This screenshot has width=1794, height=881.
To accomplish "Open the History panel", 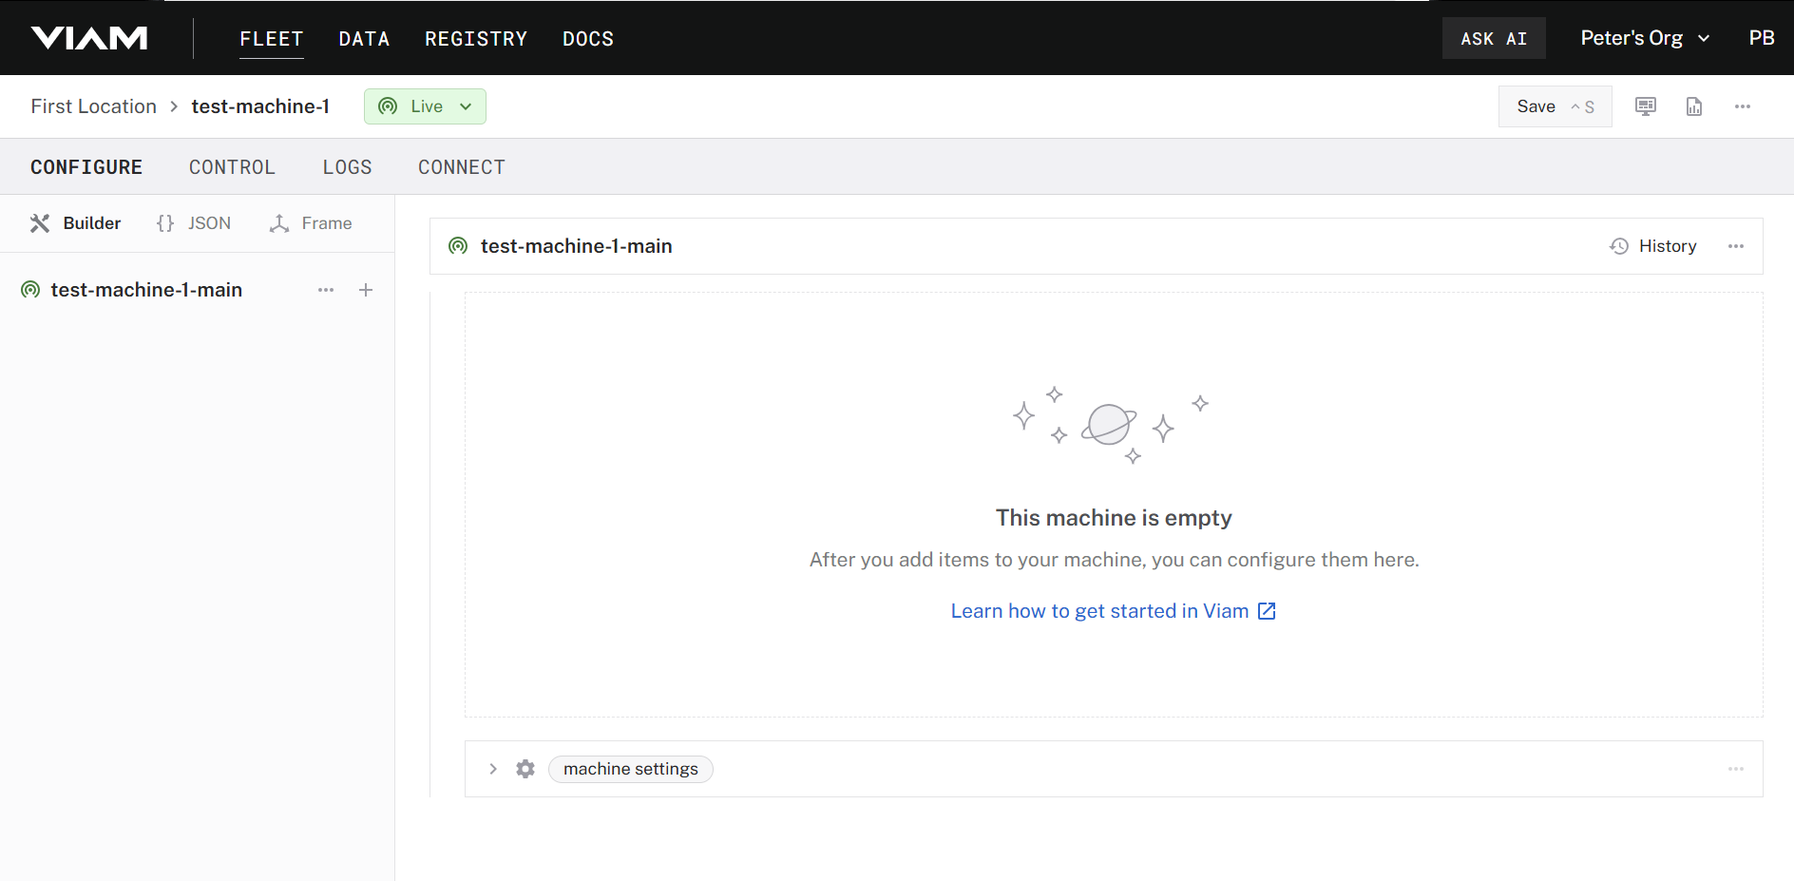I will [1653, 246].
